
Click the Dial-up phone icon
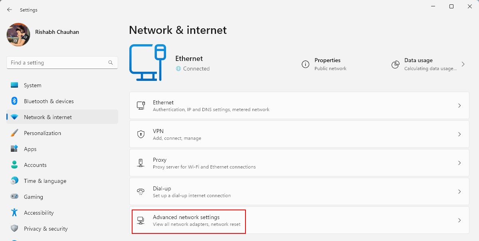click(x=141, y=191)
